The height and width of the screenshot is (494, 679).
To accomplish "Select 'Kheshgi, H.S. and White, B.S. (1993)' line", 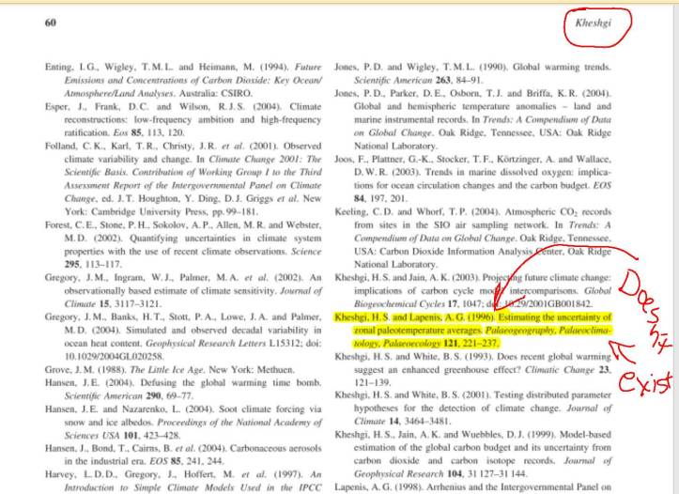I will [473, 357].
